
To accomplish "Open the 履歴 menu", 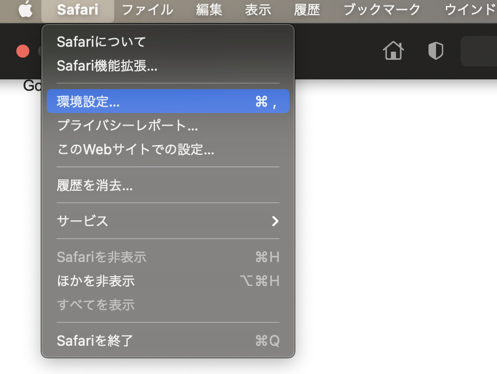I will pos(307,10).
